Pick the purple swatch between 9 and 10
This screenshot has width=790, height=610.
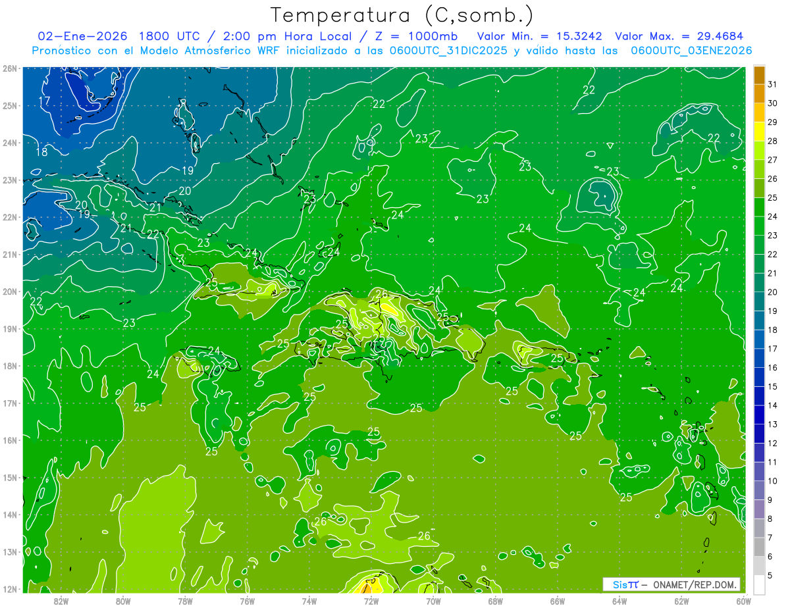759,490
